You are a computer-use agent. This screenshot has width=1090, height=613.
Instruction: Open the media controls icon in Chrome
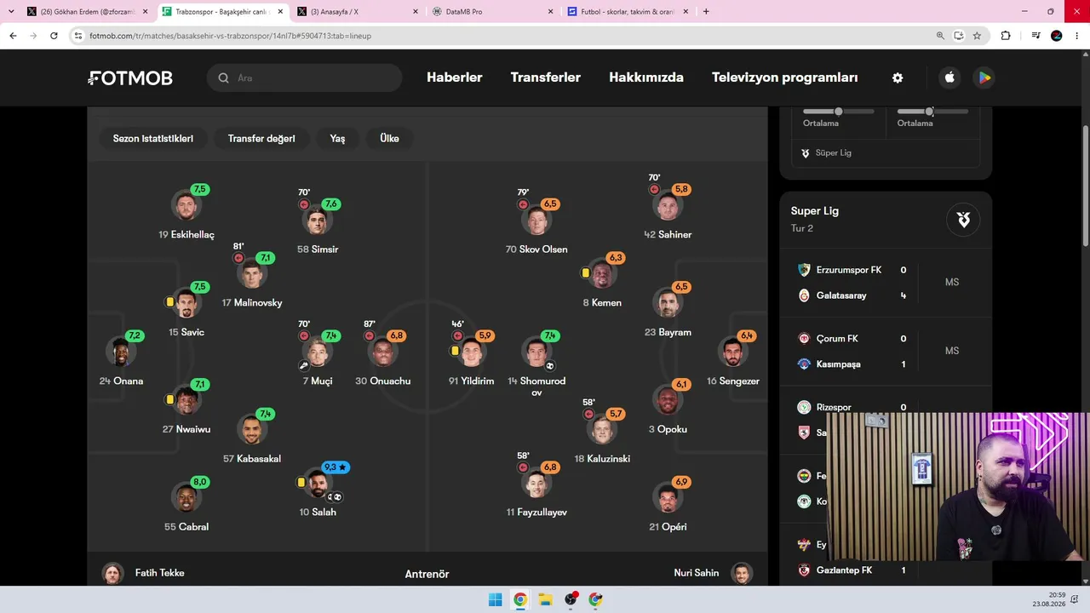click(x=1035, y=36)
